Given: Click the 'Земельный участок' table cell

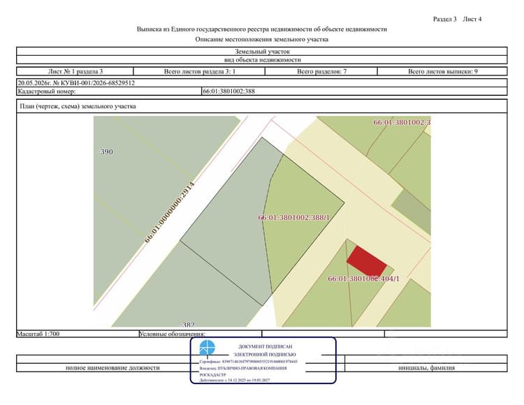Looking at the screenshot, I should pyautogui.click(x=262, y=52).
